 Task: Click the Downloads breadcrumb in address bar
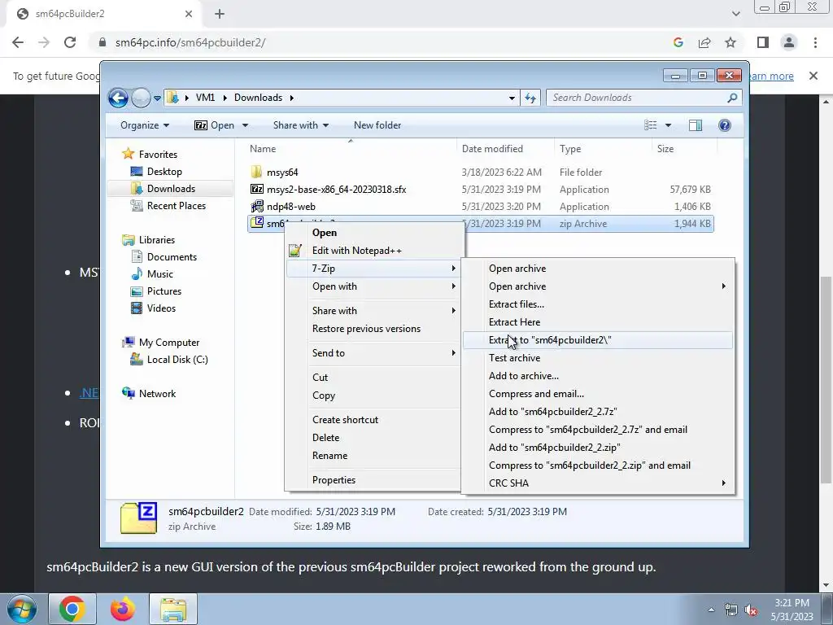point(258,98)
